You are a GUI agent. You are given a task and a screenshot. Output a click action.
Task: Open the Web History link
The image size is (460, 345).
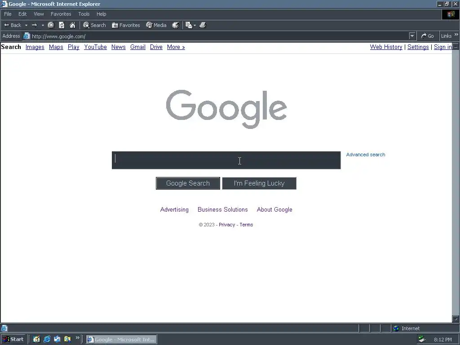tap(386, 47)
